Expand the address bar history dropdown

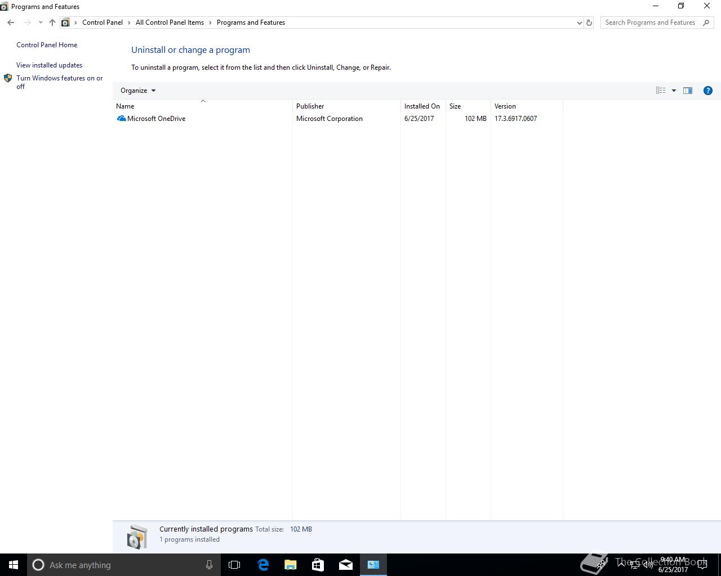(579, 22)
